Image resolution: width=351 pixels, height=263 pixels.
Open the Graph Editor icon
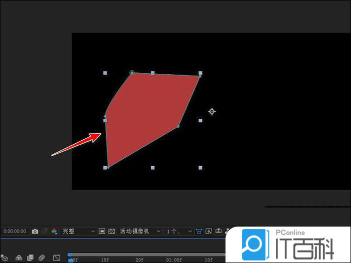click(56, 258)
